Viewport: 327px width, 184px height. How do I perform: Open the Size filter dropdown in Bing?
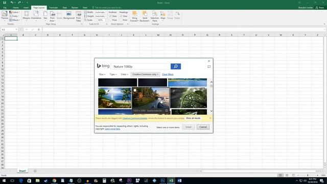coord(102,74)
